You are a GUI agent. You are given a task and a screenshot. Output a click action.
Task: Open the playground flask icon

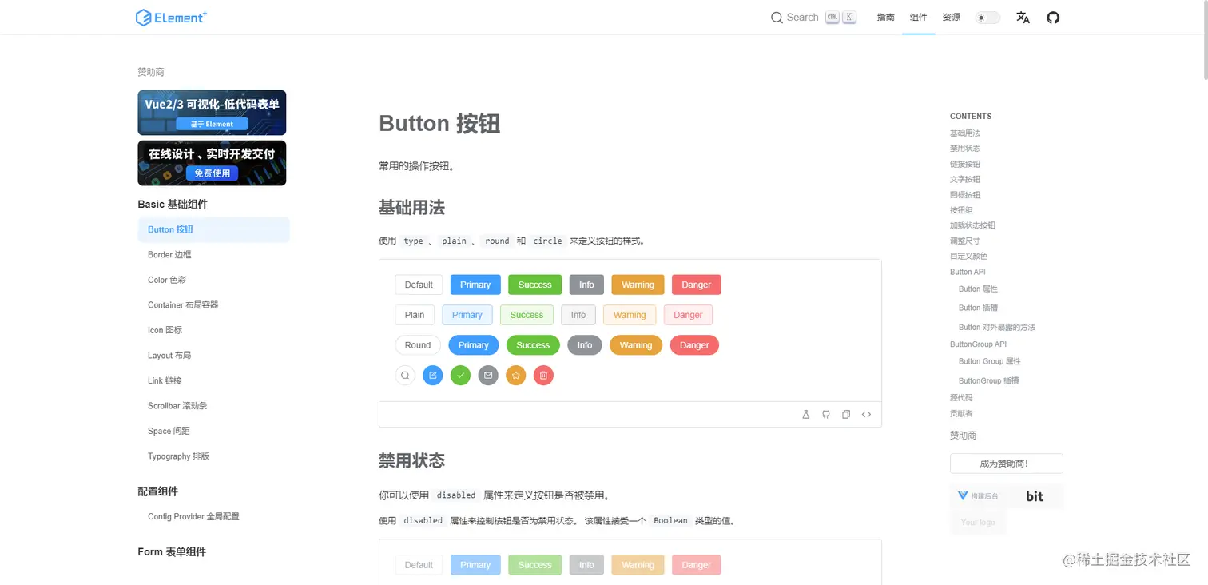click(x=806, y=415)
